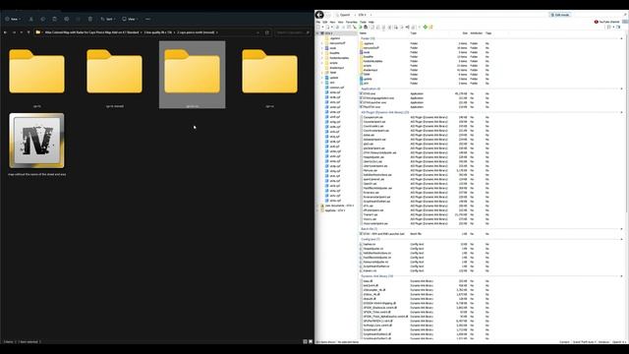629x354 pixels.
Task: Click the File Explorer search box
Action: coord(293,32)
